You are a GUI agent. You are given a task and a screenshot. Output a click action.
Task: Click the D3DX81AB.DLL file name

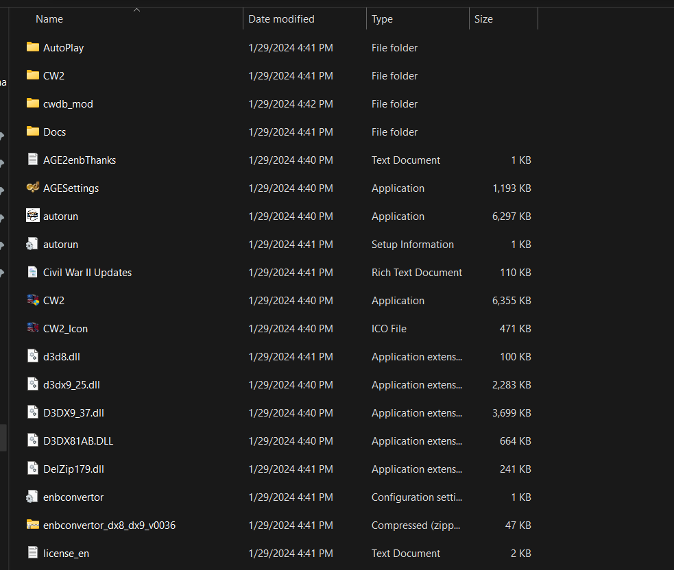click(x=78, y=441)
